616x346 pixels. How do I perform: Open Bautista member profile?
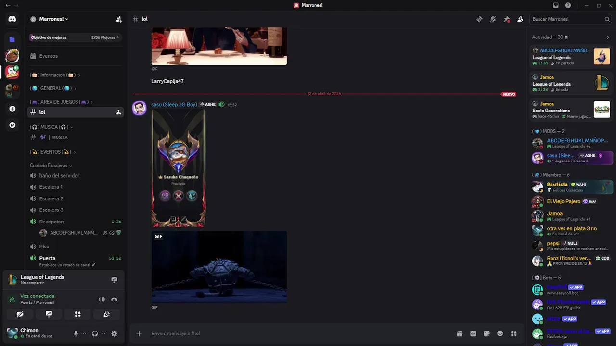pyautogui.click(x=572, y=186)
